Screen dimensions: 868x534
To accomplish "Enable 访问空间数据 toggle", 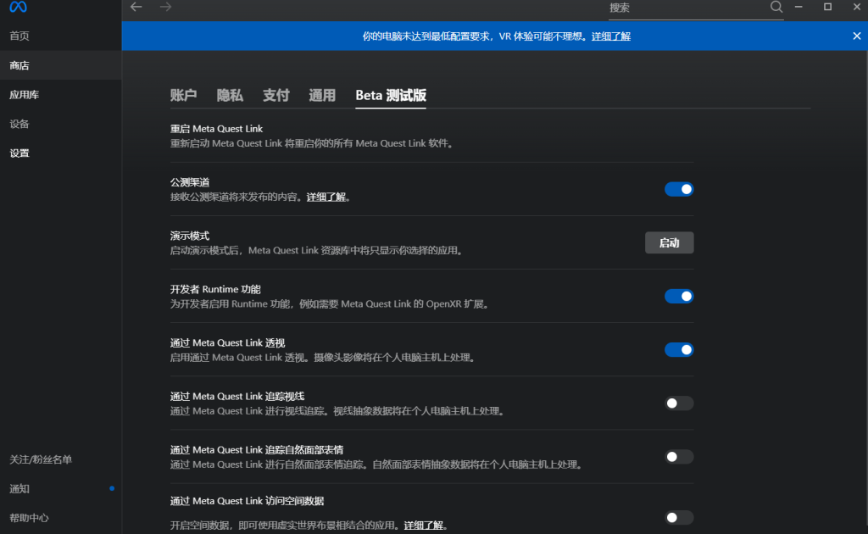I will pyautogui.click(x=679, y=517).
